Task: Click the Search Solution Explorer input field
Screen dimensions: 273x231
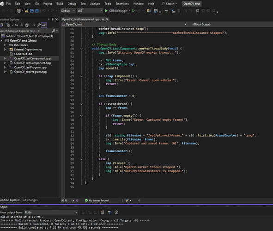Action: (26, 31)
